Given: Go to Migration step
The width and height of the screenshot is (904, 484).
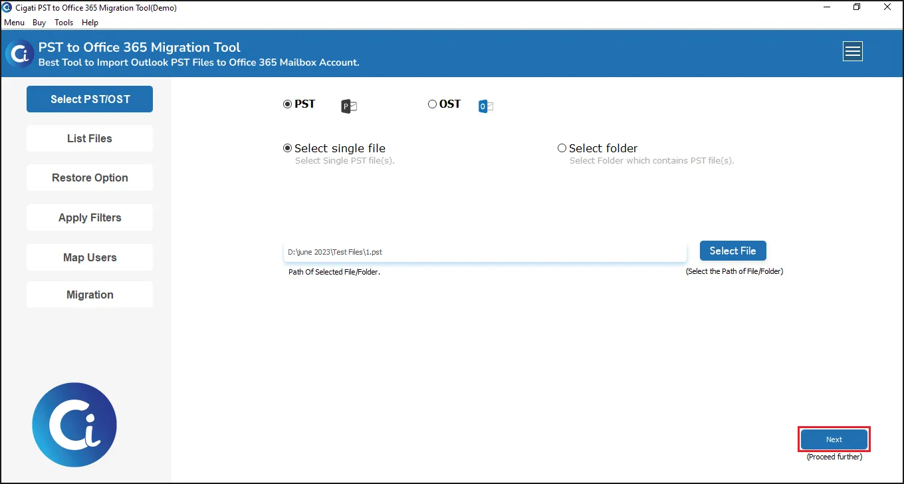Looking at the screenshot, I should click(x=90, y=295).
